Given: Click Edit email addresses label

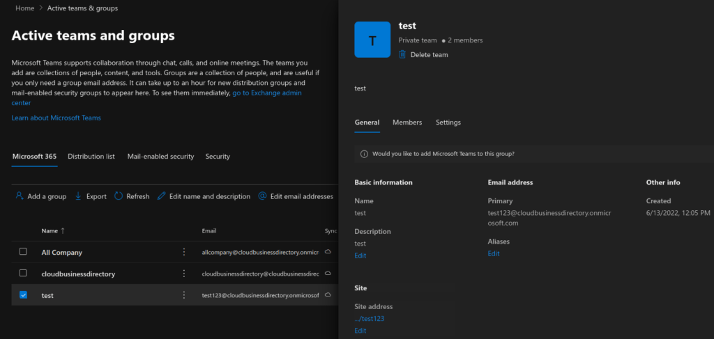Looking at the screenshot, I should pos(302,196).
